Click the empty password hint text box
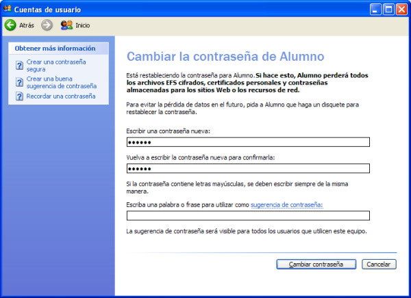 tap(248, 216)
